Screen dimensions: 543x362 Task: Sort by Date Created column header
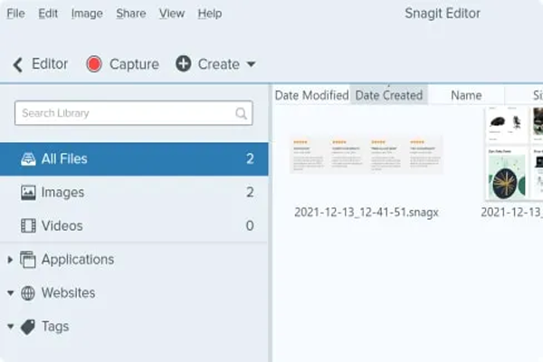tap(389, 95)
